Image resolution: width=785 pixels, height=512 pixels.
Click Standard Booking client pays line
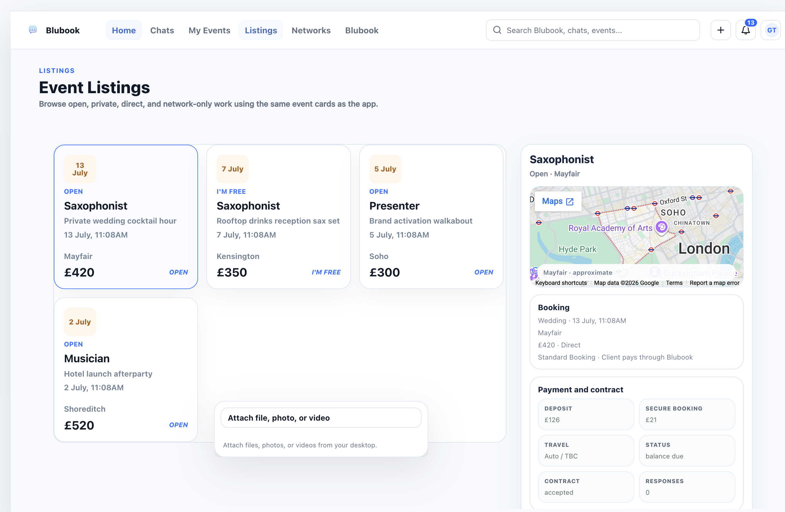pos(615,357)
